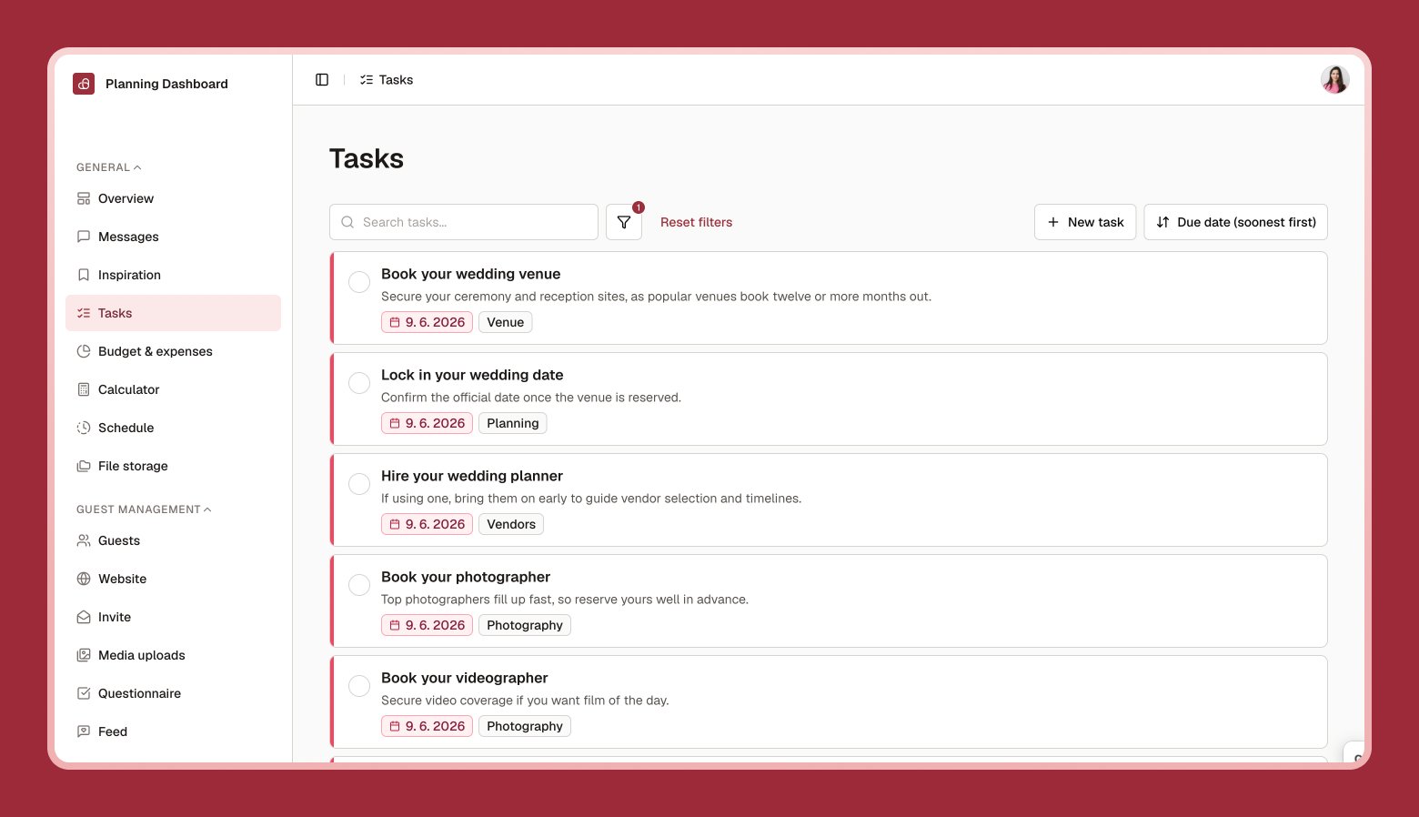Click Photography tag on Book your videographer
Image resolution: width=1419 pixels, height=817 pixels.
pos(525,726)
